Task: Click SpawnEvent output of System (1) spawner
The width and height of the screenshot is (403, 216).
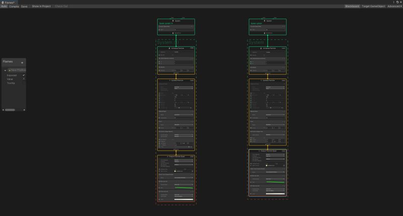Action: point(176,33)
